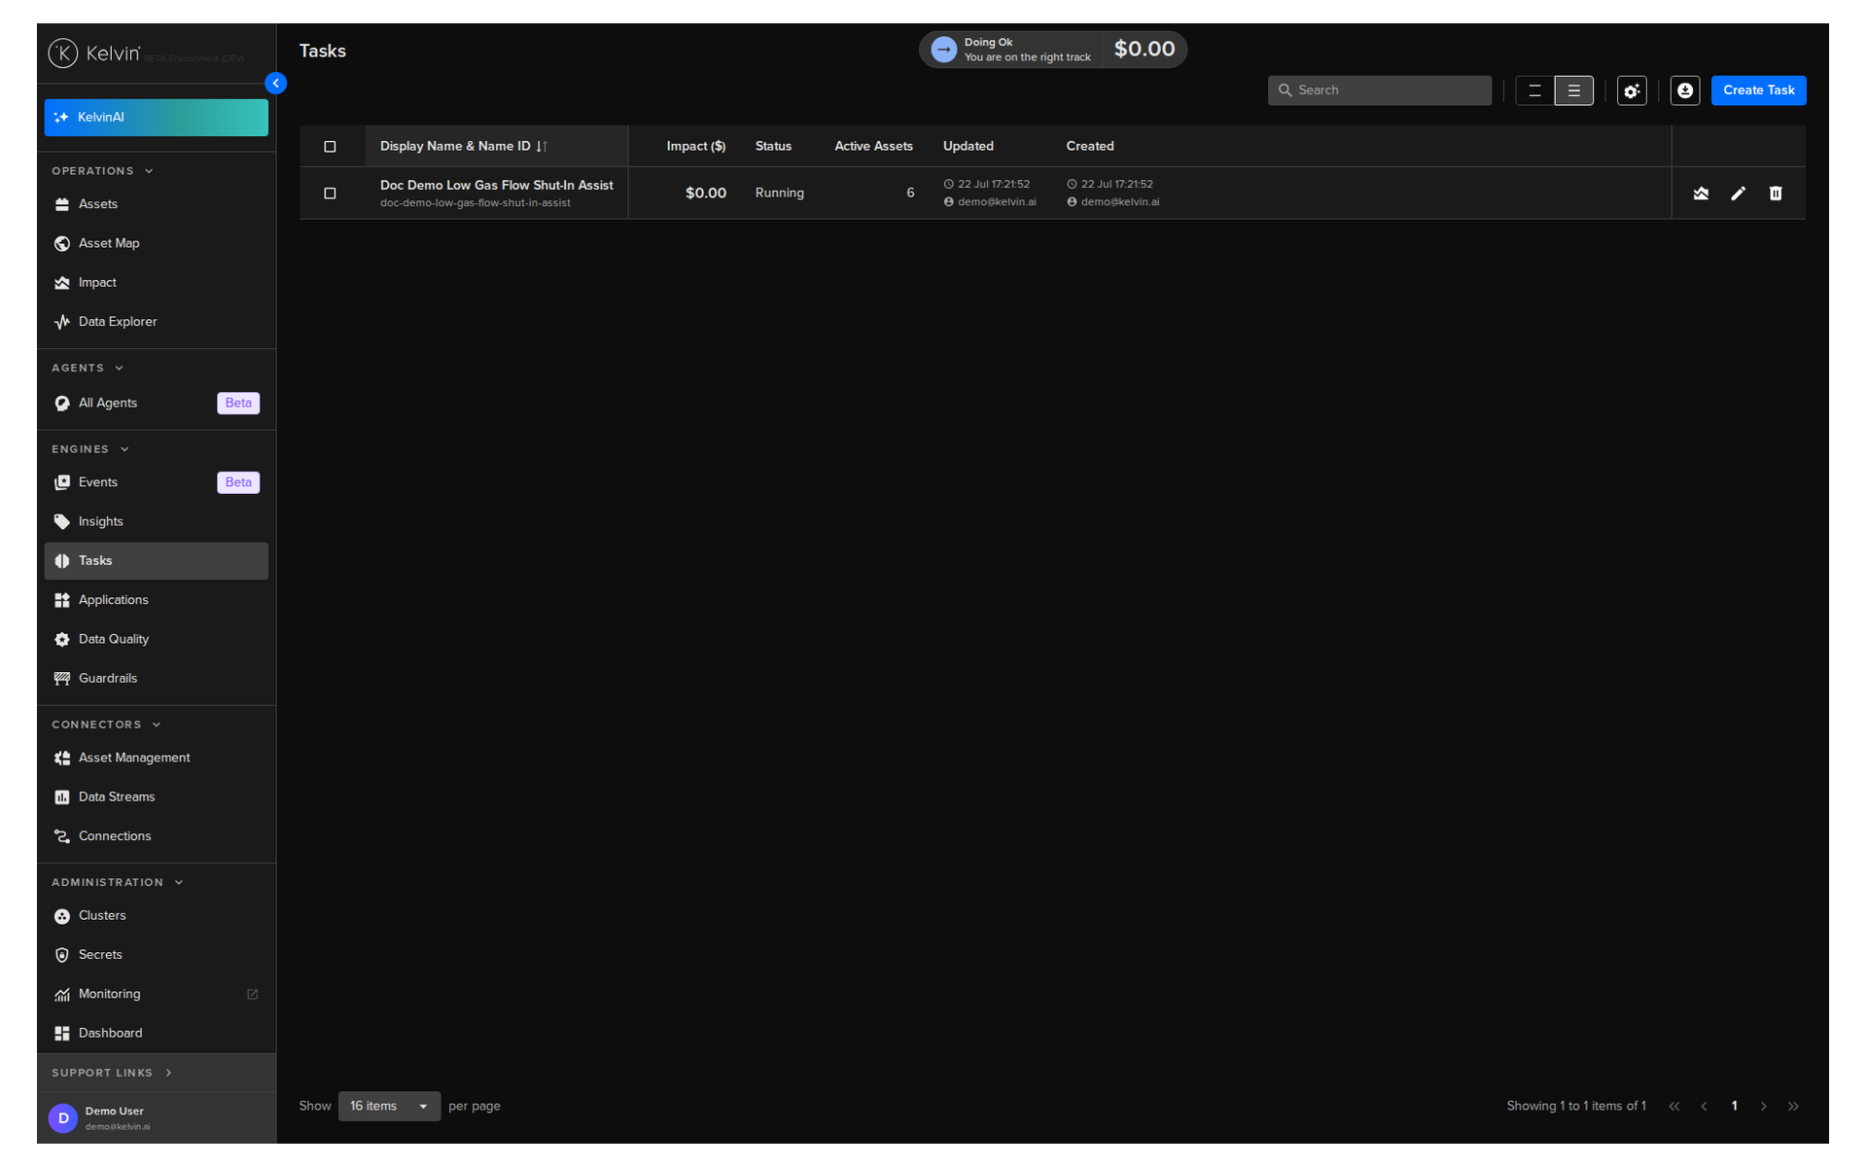
Task: Click the Applications grid icon
Action: pyautogui.click(x=62, y=600)
